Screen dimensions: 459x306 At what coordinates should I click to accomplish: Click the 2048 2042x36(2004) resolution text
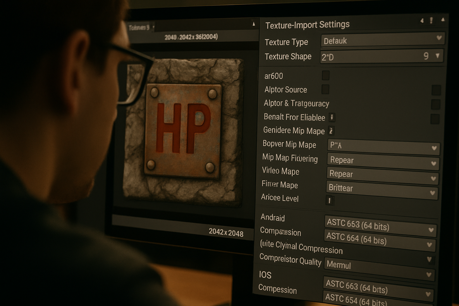191,37
